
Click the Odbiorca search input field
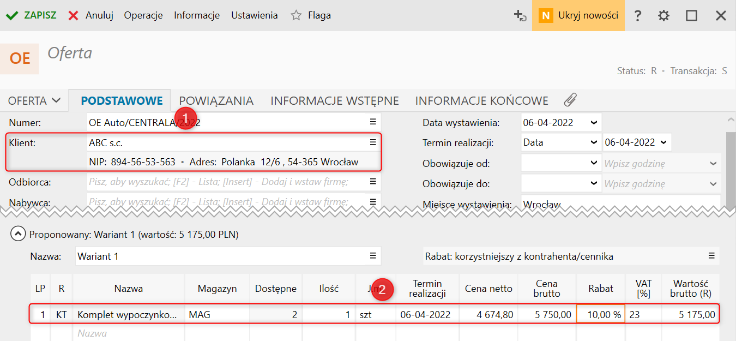[226, 182]
